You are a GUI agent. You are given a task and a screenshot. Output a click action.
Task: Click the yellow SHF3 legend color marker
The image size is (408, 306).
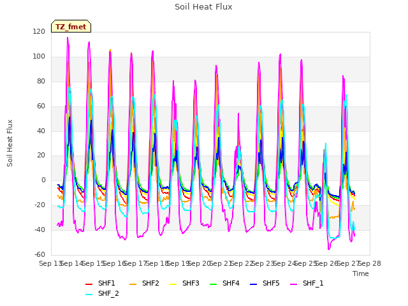point(173,284)
